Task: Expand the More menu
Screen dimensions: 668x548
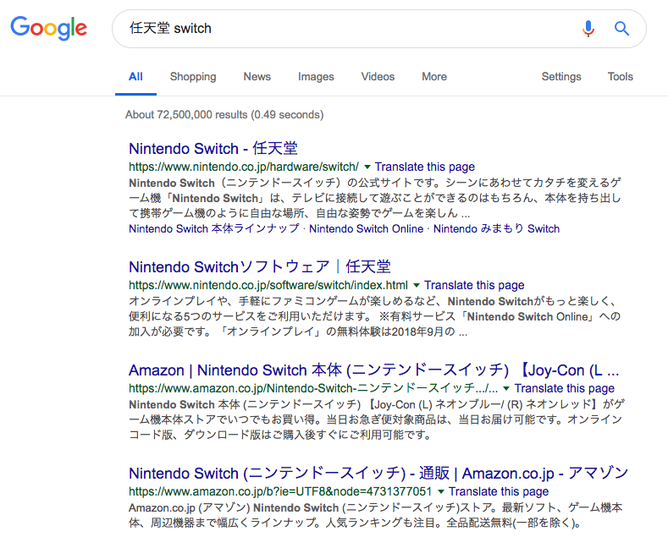Action: click(434, 77)
